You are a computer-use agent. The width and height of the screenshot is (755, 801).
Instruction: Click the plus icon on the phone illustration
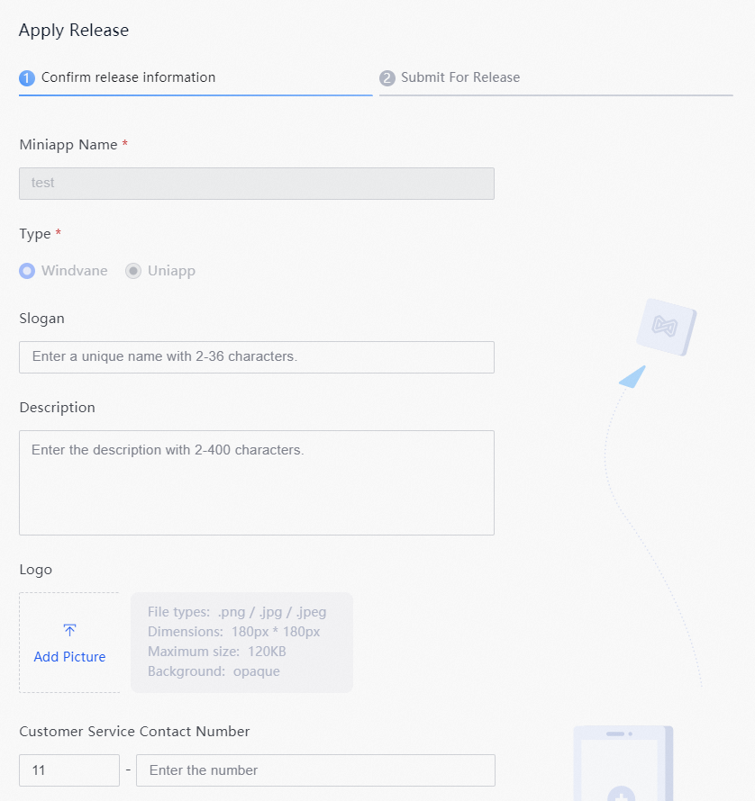point(622,793)
